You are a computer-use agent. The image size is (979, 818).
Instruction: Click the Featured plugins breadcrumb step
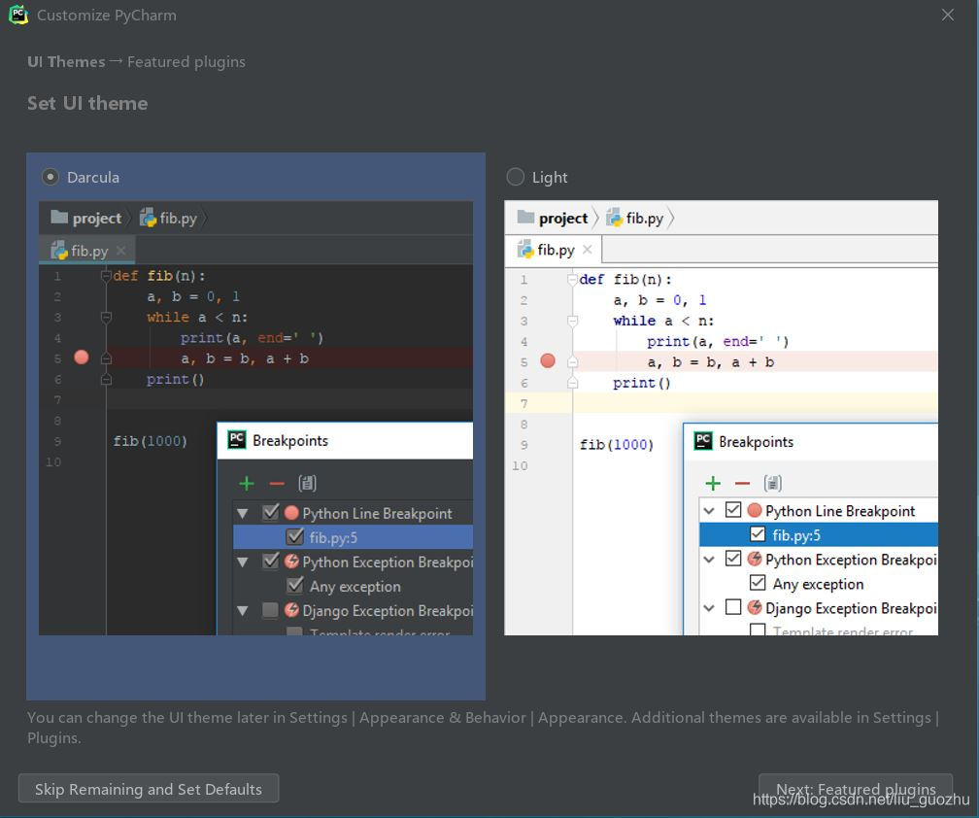point(186,62)
